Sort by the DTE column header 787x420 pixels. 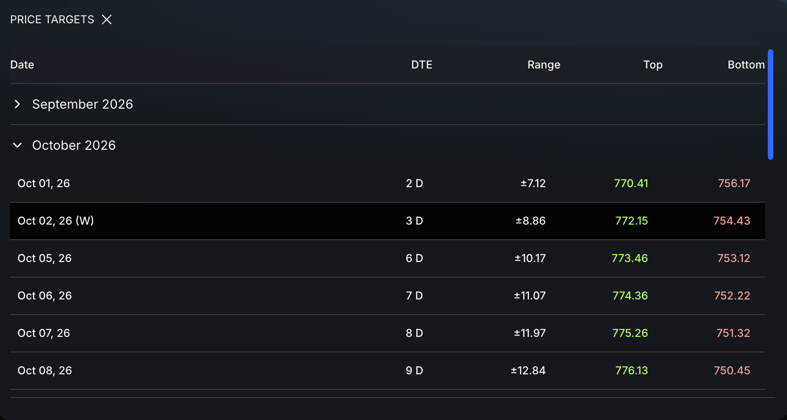pyautogui.click(x=421, y=65)
